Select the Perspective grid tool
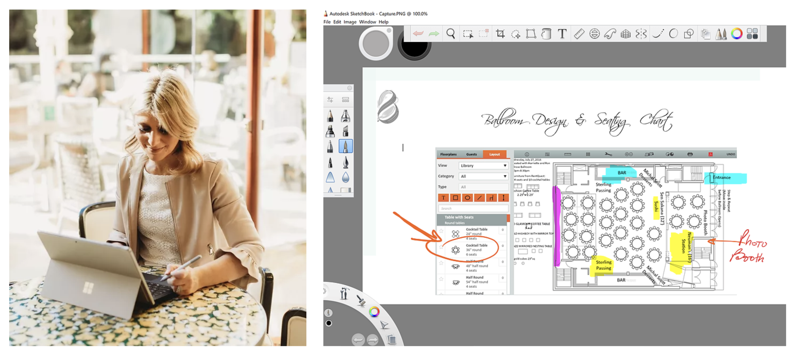Screen dimensions: 796x356 pos(625,34)
